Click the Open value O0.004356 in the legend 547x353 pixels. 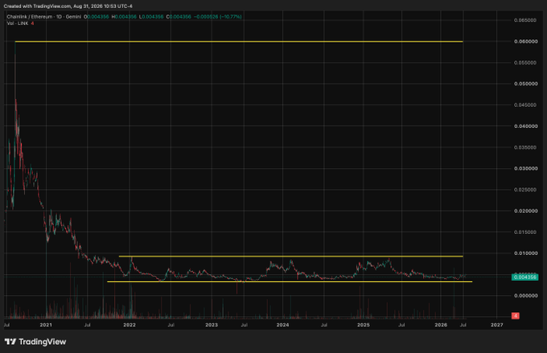tap(97, 17)
